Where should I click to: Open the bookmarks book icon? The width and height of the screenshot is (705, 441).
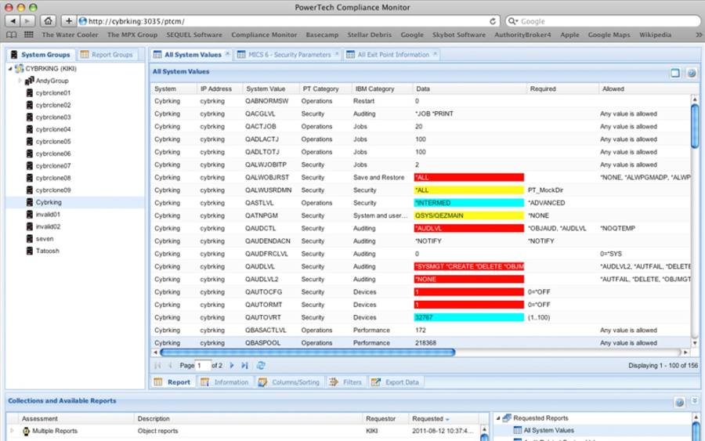click(x=12, y=34)
